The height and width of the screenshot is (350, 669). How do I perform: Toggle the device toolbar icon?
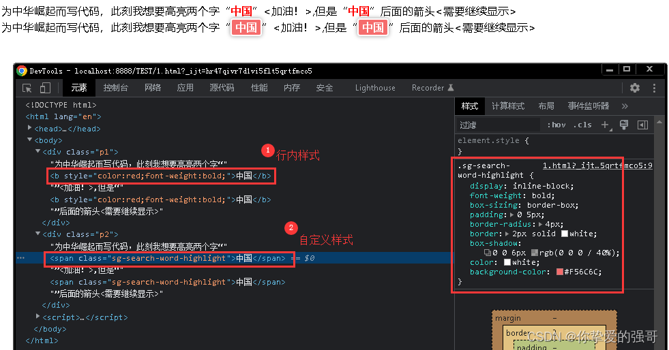(45, 88)
